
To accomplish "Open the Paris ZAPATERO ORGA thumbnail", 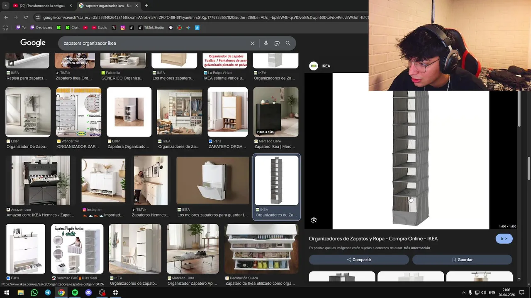I will (228, 112).
